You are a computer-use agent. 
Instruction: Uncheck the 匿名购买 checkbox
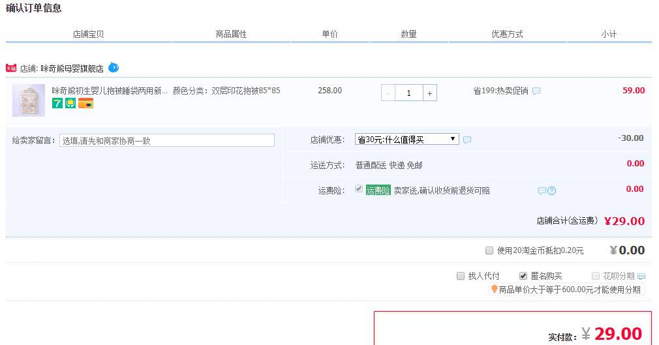click(523, 276)
